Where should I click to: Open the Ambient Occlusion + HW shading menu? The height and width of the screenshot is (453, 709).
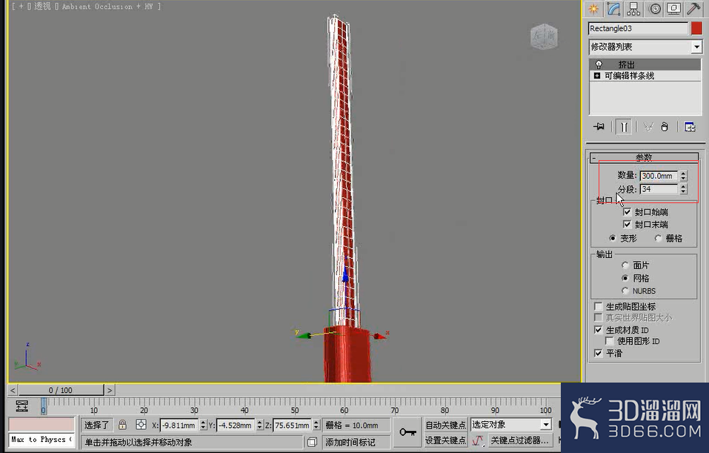tap(107, 7)
